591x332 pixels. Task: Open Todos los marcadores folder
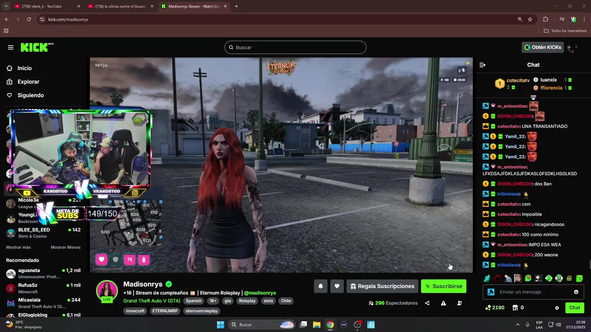coord(565,31)
